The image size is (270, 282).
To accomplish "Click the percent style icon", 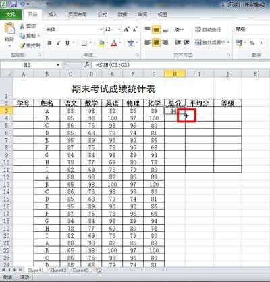I will point(252,43).
